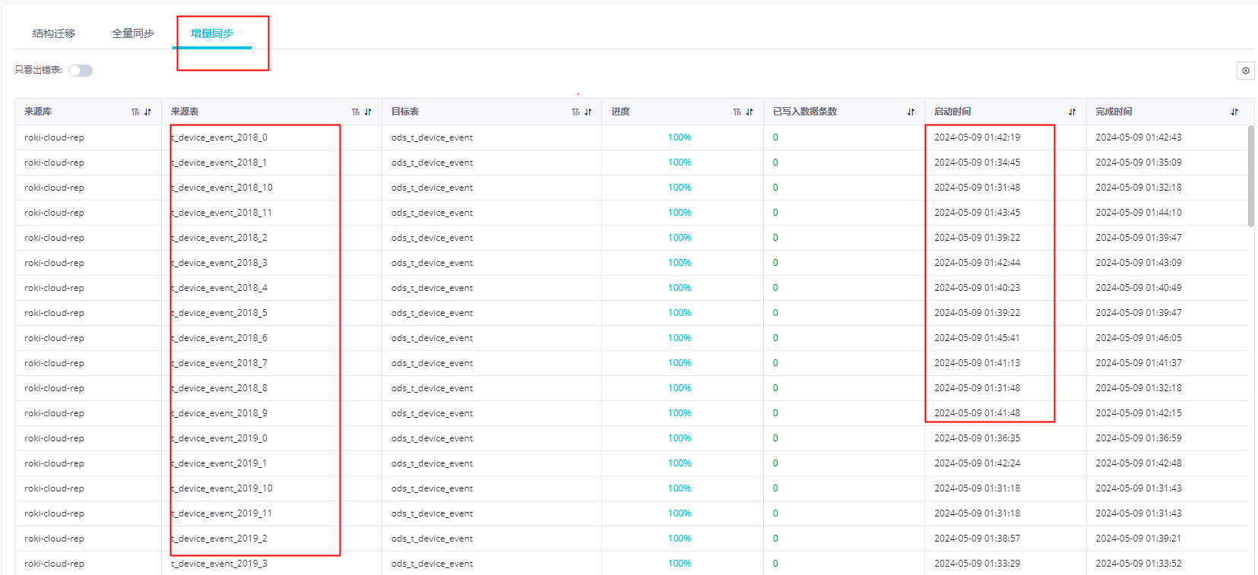Click the 完成时间 column header label
1258x575 pixels.
[x=1114, y=112]
